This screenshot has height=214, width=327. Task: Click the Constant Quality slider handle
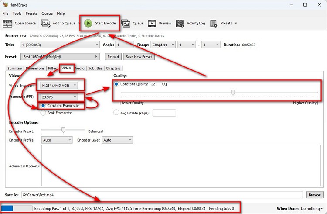pyautogui.click(x=233, y=93)
